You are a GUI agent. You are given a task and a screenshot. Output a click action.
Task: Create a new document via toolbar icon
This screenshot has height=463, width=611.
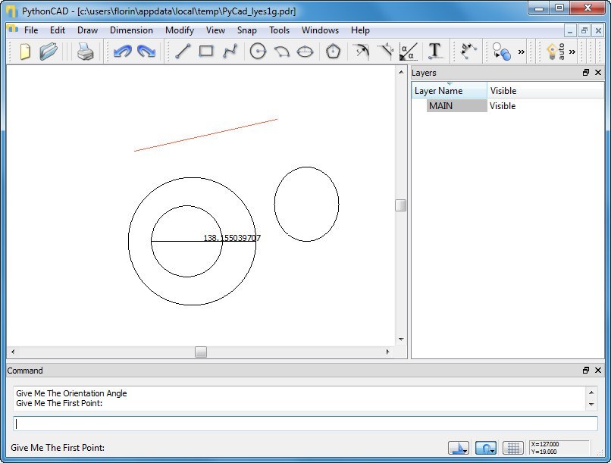pos(24,52)
